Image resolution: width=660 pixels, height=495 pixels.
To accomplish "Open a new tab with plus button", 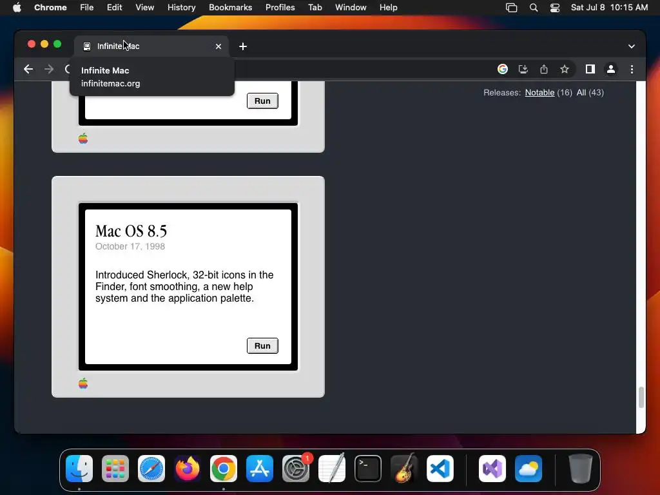I will pyautogui.click(x=243, y=46).
